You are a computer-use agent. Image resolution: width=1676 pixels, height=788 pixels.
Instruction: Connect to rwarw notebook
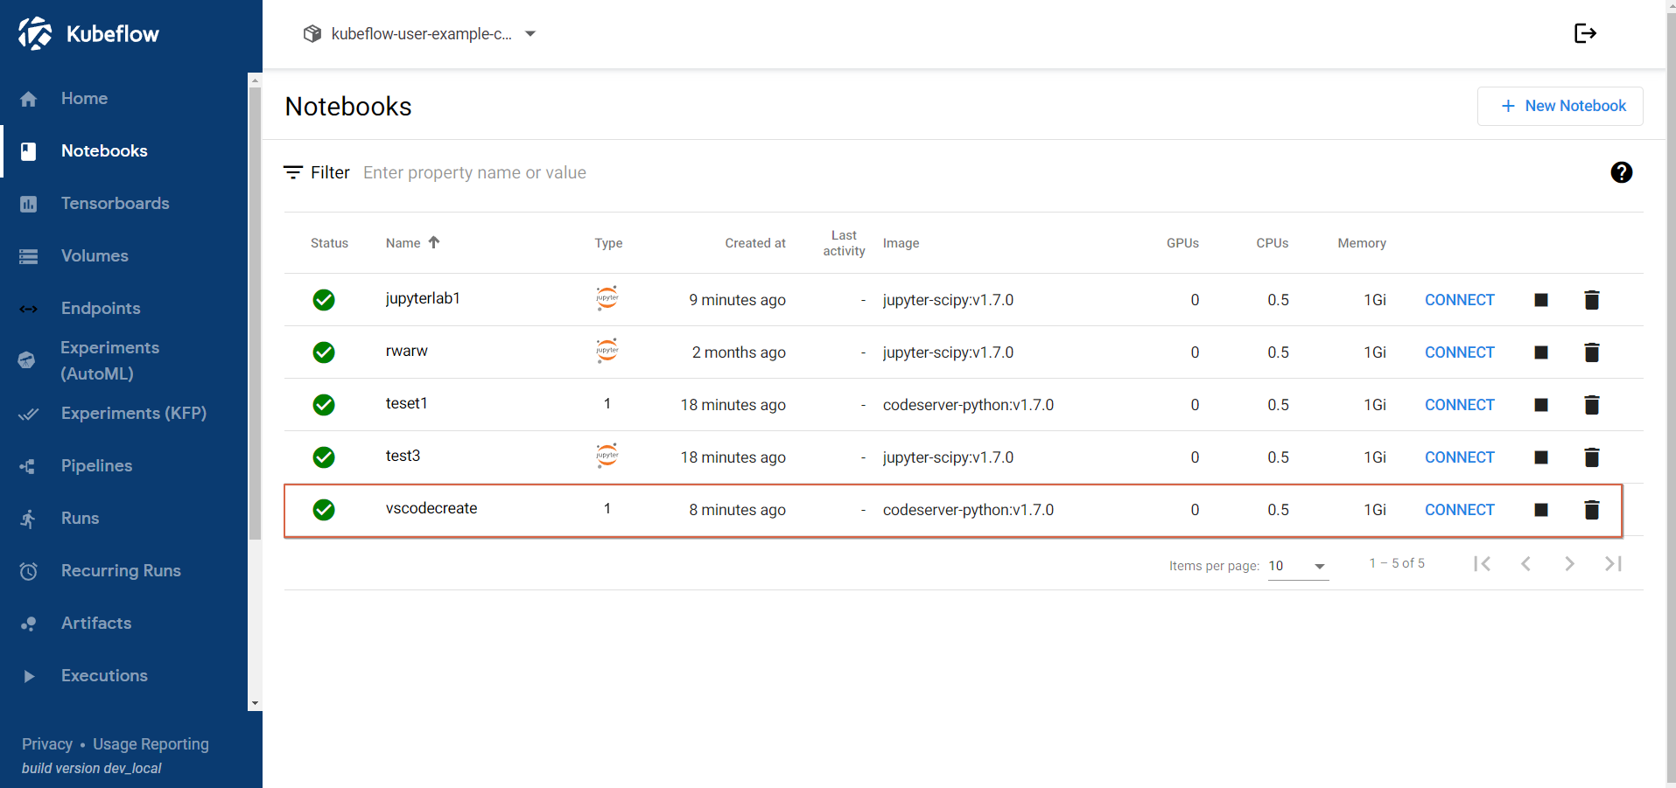[1459, 352]
